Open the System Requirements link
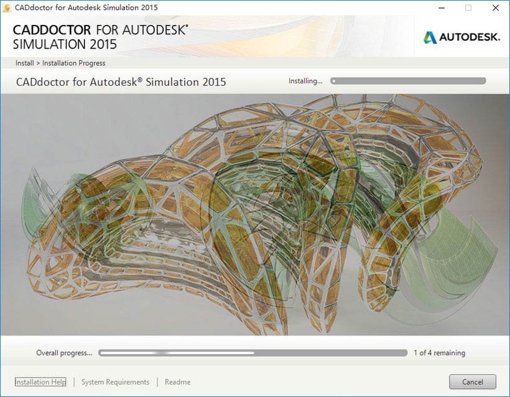 coord(115,381)
